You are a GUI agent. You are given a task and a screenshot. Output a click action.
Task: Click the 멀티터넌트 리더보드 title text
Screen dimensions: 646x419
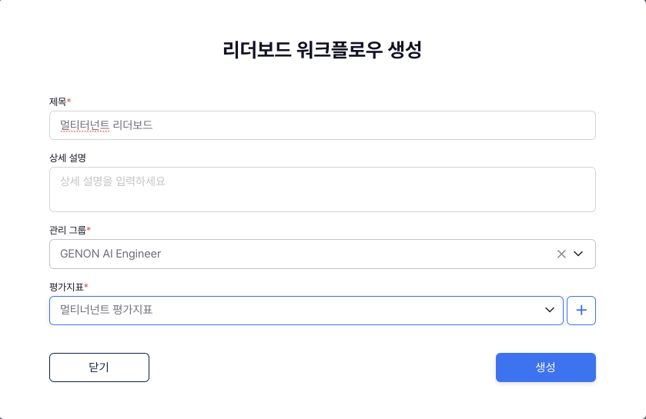pyautogui.click(x=106, y=125)
